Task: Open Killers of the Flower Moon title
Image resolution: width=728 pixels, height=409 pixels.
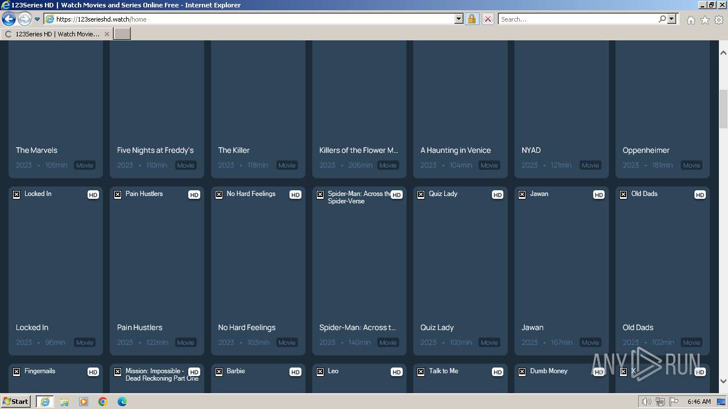Action: point(359,151)
